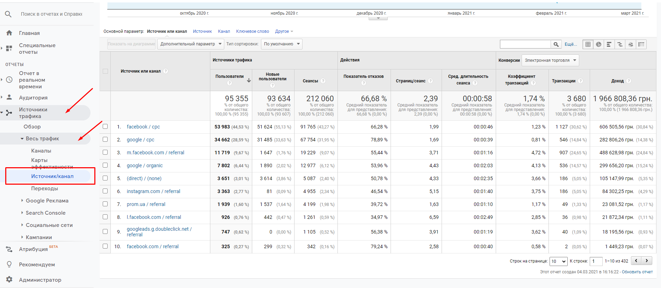Expand Search Console section
This screenshot has height=288, width=661.
(22, 213)
